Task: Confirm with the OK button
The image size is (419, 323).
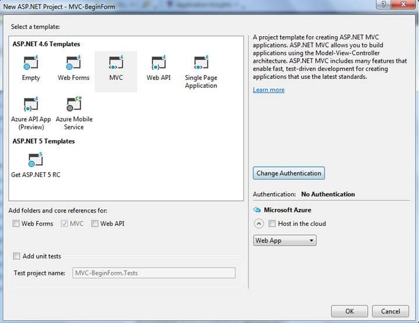Action: (x=349, y=311)
